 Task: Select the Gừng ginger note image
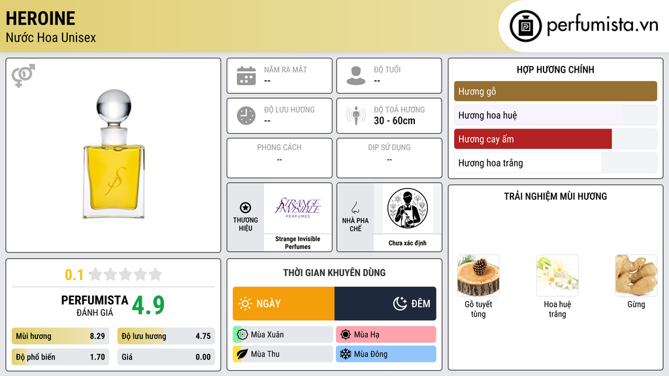pyautogui.click(x=636, y=275)
